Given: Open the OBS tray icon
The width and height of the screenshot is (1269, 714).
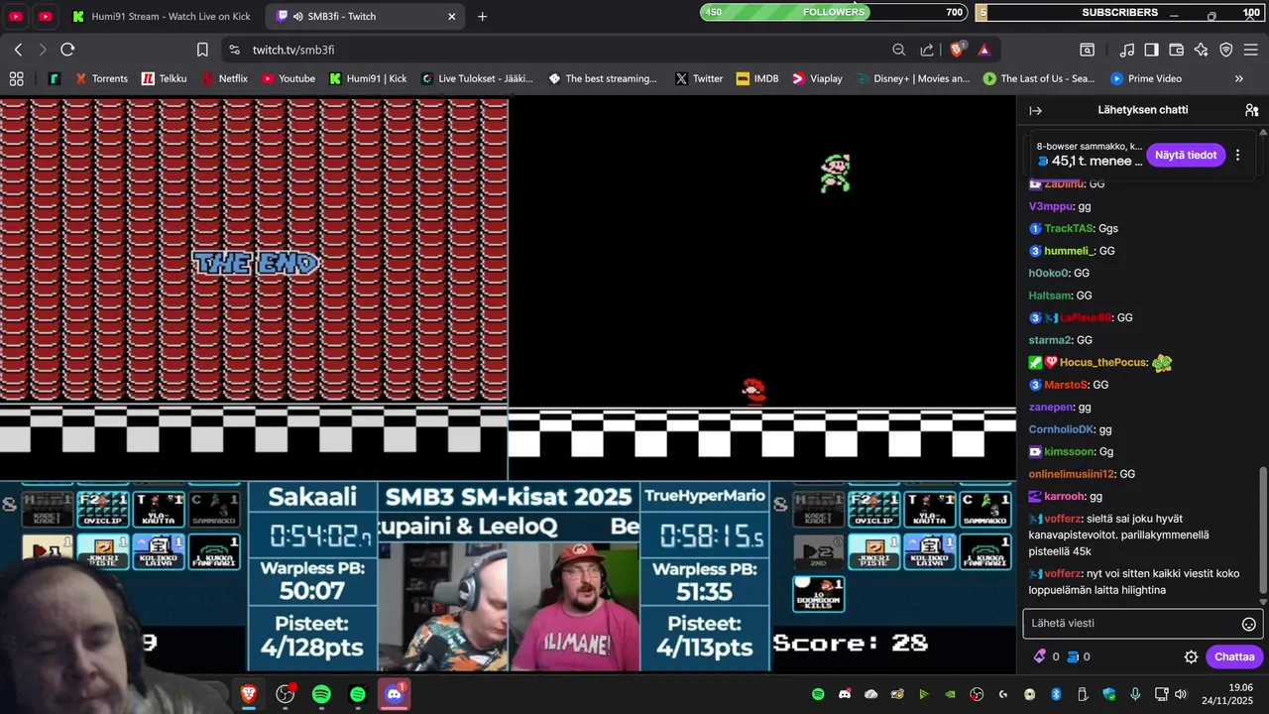Looking at the screenshot, I should click(x=977, y=694).
